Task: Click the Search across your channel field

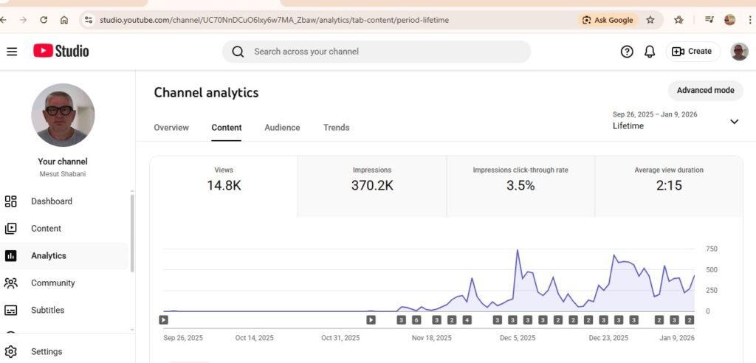Action: coord(377,52)
